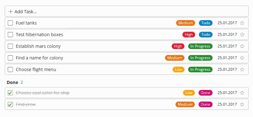This screenshot has height=117, width=253.
Task: Select the High priority tag on Establish mars colony
Action: coord(178,46)
